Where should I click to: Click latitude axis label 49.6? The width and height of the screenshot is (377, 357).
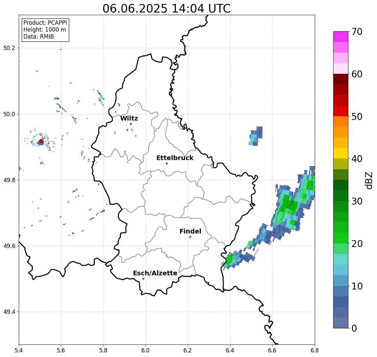click(x=9, y=246)
